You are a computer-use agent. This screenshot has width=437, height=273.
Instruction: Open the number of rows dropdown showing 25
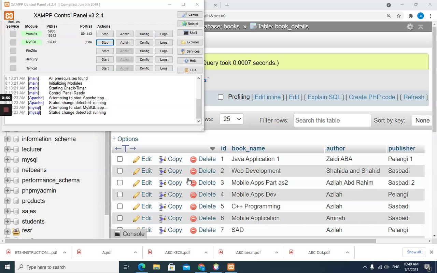pos(231,119)
